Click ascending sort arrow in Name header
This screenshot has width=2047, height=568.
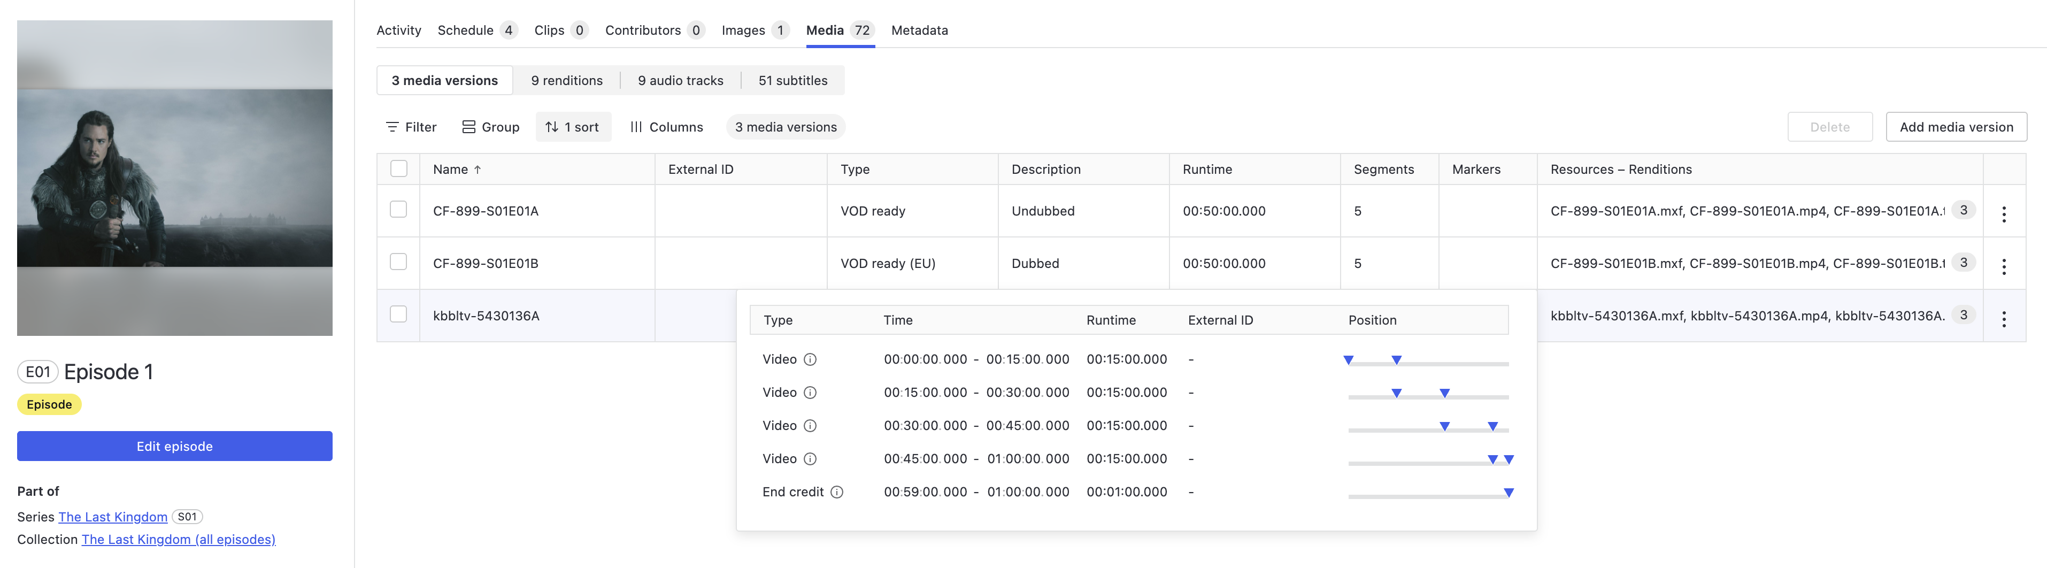click(478, 170)
